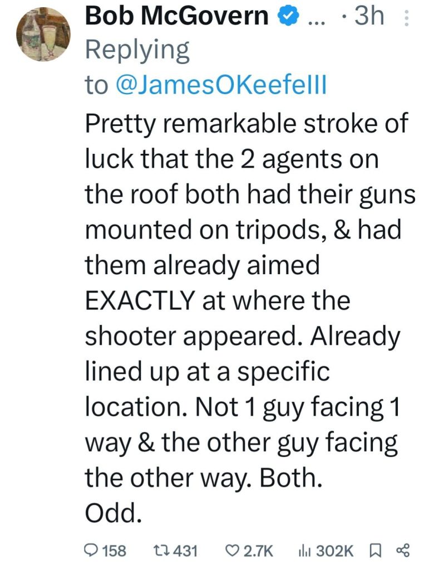Bookmark this tweet with the bookmark icon
The height and width of the screenshot is (570, 434).
pos(374,550)
